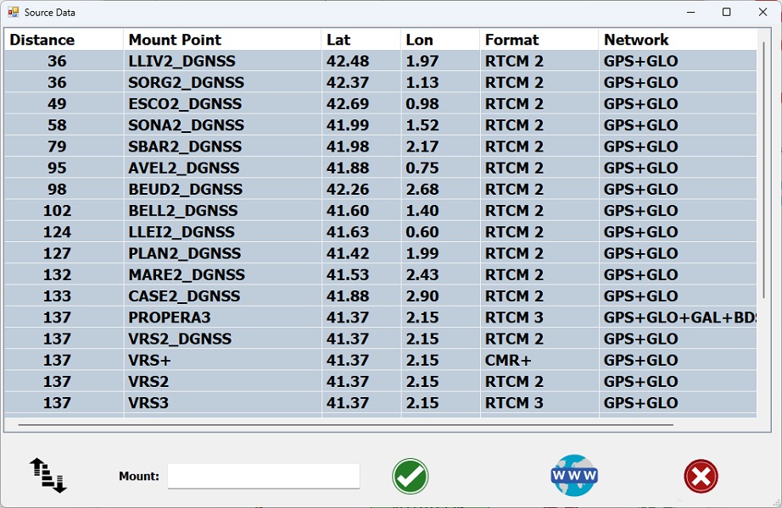
Task: Select the PROPERA3 mount point row
Action: pos(170,317)
